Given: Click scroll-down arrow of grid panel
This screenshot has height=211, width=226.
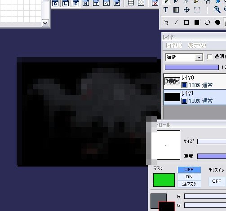Looking at the screenshot, I should click(45, 23).
